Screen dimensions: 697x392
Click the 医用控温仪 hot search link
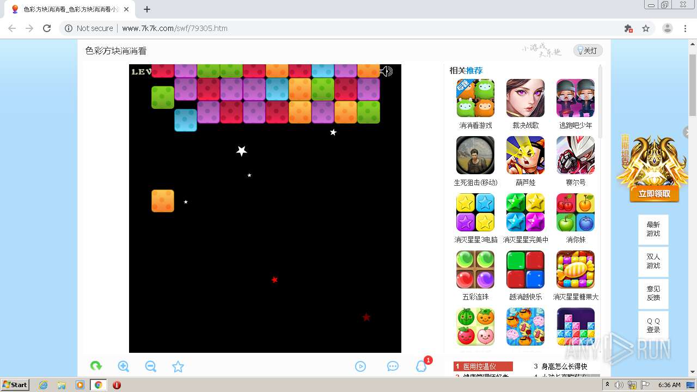point(479,366)
